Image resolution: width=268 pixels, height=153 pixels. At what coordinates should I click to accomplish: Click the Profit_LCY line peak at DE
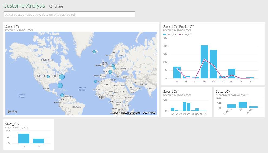205,59
